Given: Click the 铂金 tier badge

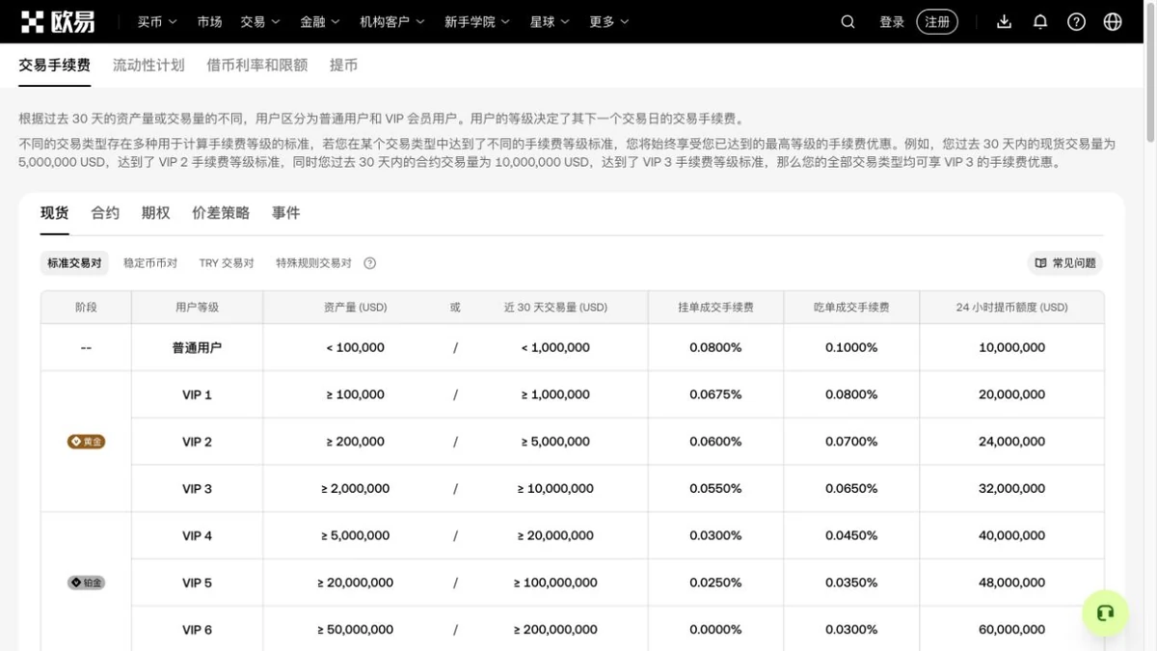Looking at the screenshot, I should 86,583.
